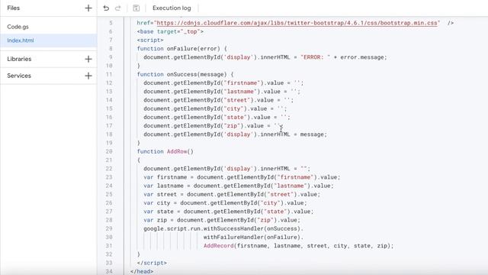Click the "ERROR: " string literal
488x275 pixels.
(x=315, y=57)
